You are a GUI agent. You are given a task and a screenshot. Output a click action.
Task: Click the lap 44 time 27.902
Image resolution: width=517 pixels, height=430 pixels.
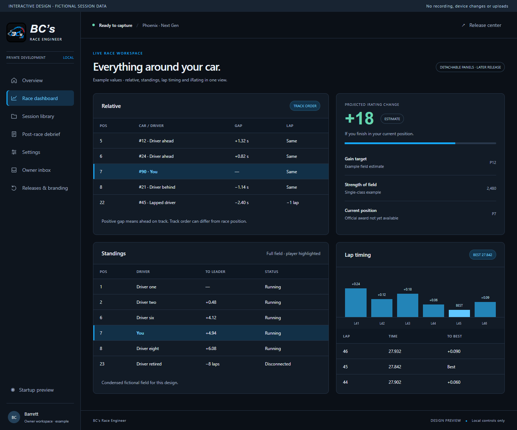point(395,382)
